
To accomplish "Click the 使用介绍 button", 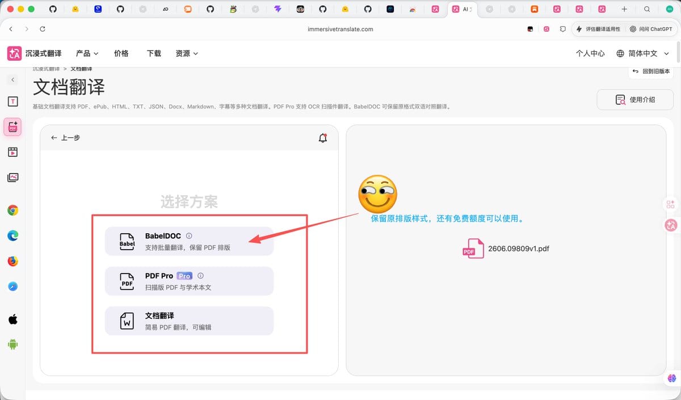I will pyautogui.click(x=636, y=99).
